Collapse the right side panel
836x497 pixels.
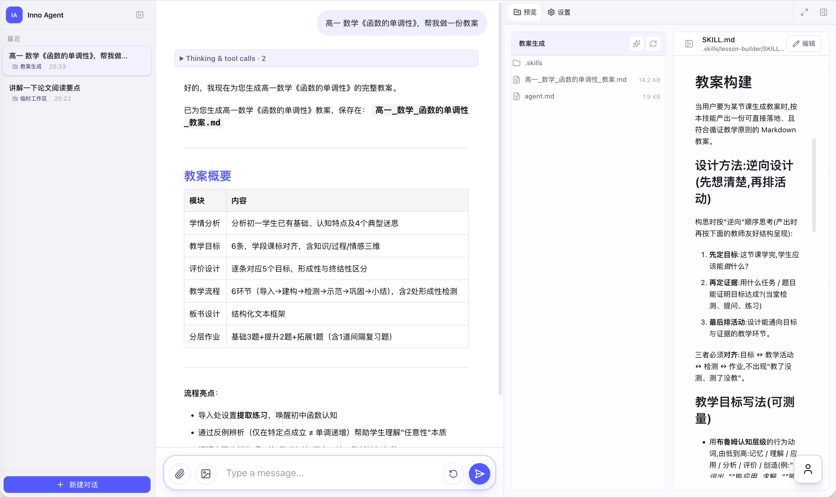tap(823, 12)
